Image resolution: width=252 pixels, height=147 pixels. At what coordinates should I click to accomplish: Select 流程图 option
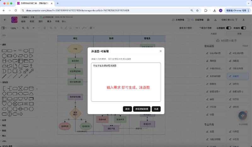[238, 61]
